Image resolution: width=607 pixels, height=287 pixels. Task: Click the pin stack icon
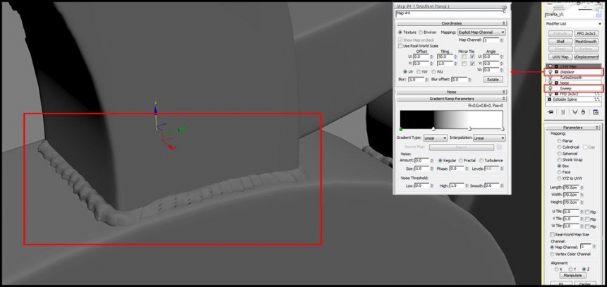tap(551, 112)
